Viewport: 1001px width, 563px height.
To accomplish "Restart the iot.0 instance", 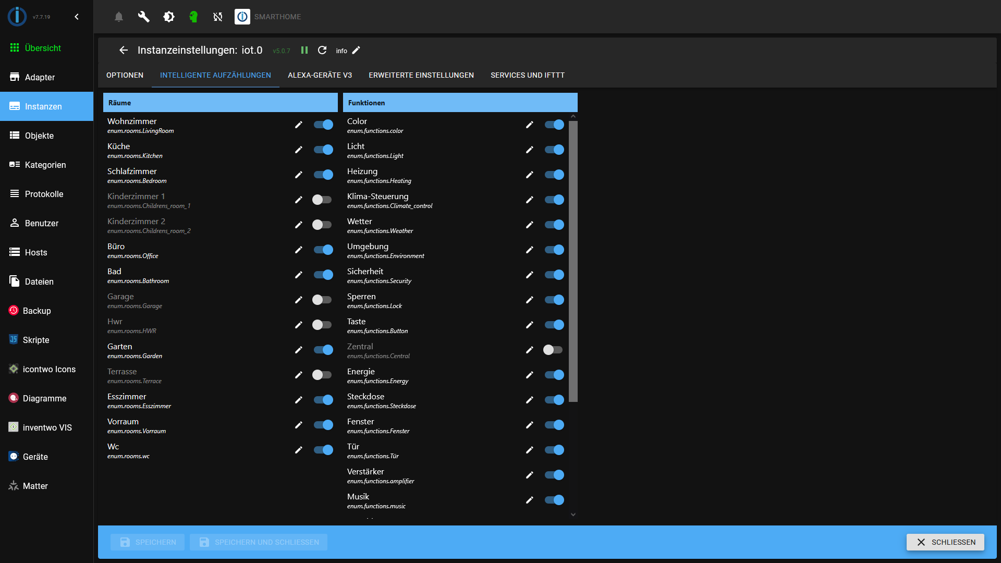I will click(322, 50).
